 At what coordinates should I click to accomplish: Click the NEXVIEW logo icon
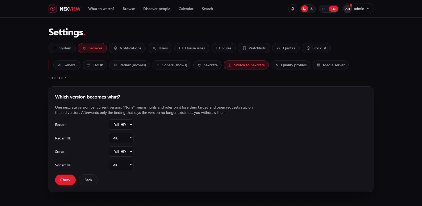pos(53,9)
